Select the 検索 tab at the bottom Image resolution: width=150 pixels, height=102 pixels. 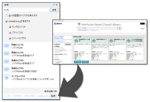[x=53, y=96]
